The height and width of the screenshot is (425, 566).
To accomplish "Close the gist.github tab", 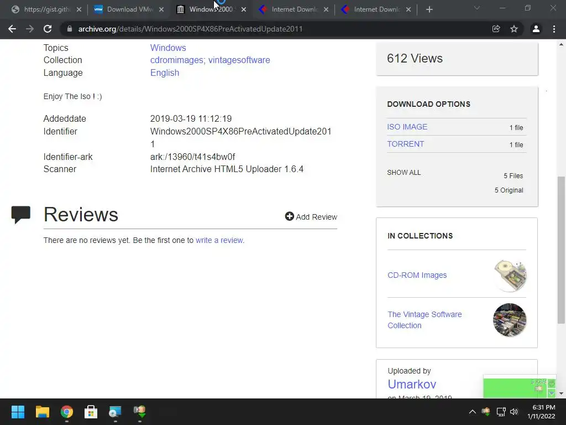I will point(79,9).
